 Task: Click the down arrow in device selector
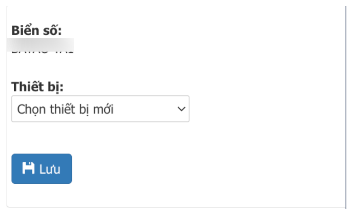click(x=181, y=109)
